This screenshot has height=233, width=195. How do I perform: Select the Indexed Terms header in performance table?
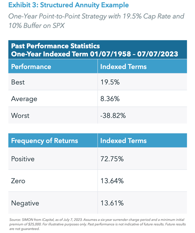click(123, 66)
